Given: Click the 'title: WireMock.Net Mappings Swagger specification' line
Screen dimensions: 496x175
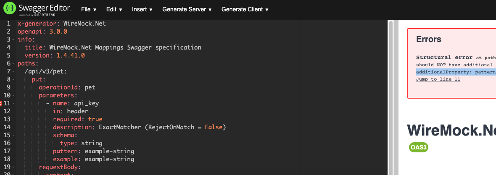Looking at the screenshot, I should 113,47.
